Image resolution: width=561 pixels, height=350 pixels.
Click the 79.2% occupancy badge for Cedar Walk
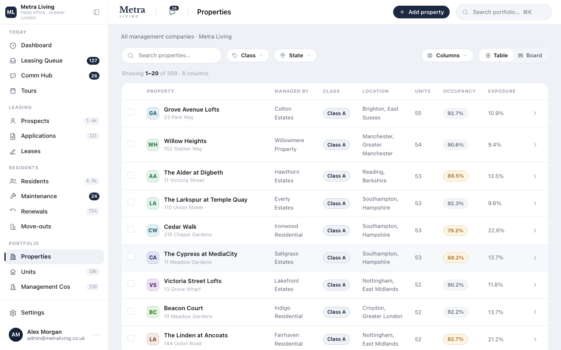coord(456,231)
